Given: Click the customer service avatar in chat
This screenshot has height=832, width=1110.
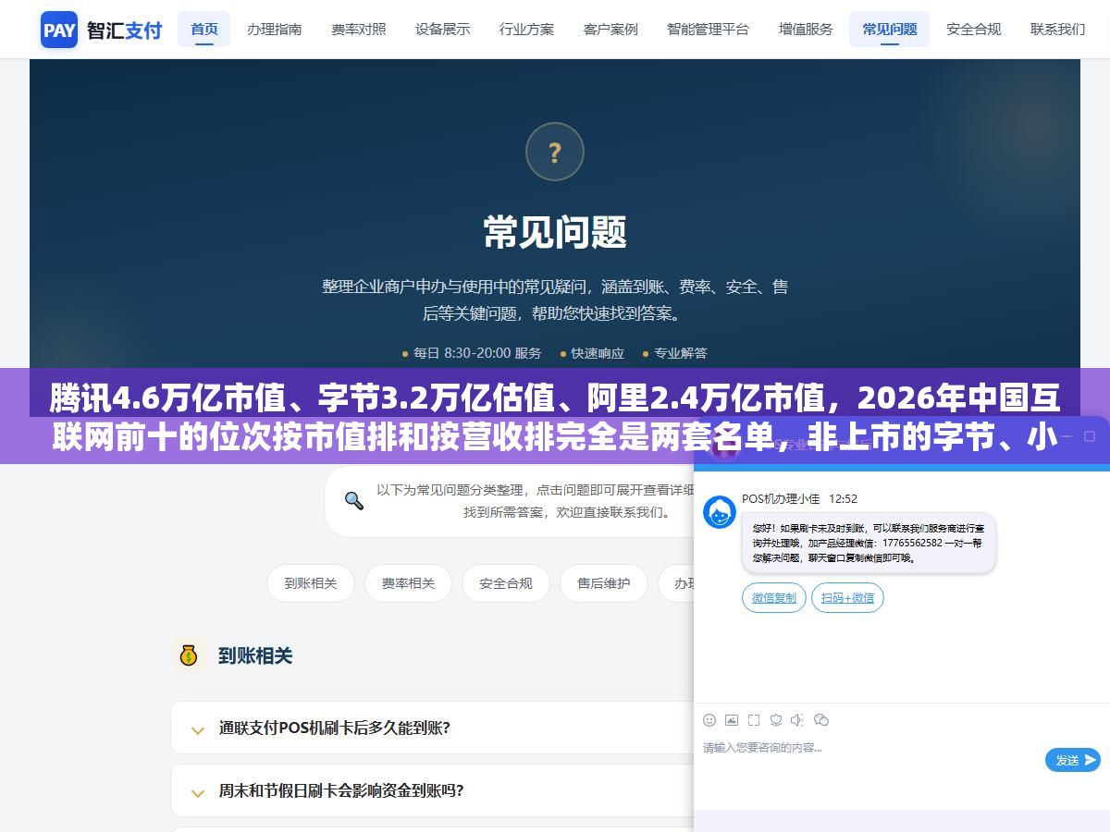Looking at the screenshot, I should click(720, 511).
